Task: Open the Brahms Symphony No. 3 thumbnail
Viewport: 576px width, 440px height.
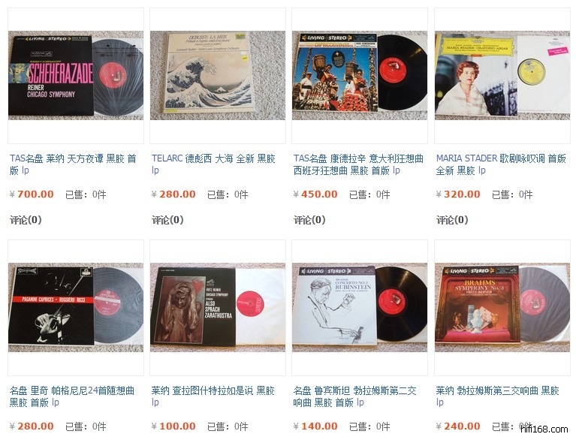Action: point(502,307)
